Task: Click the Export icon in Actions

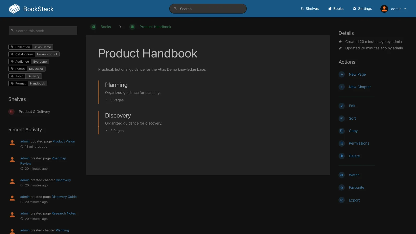Action: pyautogui.click(x=342, y=200)
